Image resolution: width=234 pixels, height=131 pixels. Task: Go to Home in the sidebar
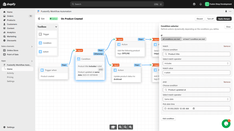pos(10,12)
